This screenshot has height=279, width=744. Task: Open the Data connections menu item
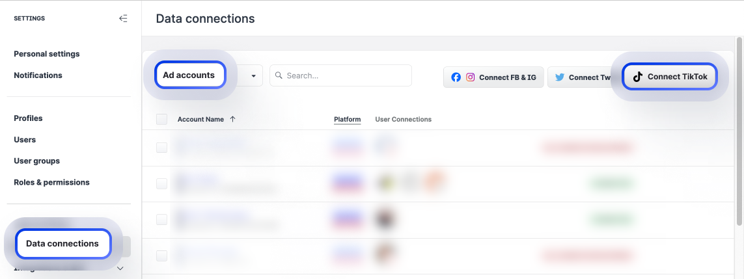62,244
